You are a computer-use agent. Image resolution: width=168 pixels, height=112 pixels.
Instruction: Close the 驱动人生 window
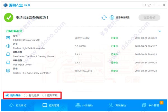coord(164,5)
